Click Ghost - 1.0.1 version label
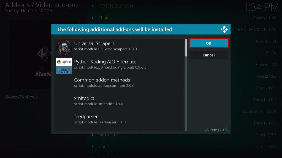282x158 pixels. (265, 88)
